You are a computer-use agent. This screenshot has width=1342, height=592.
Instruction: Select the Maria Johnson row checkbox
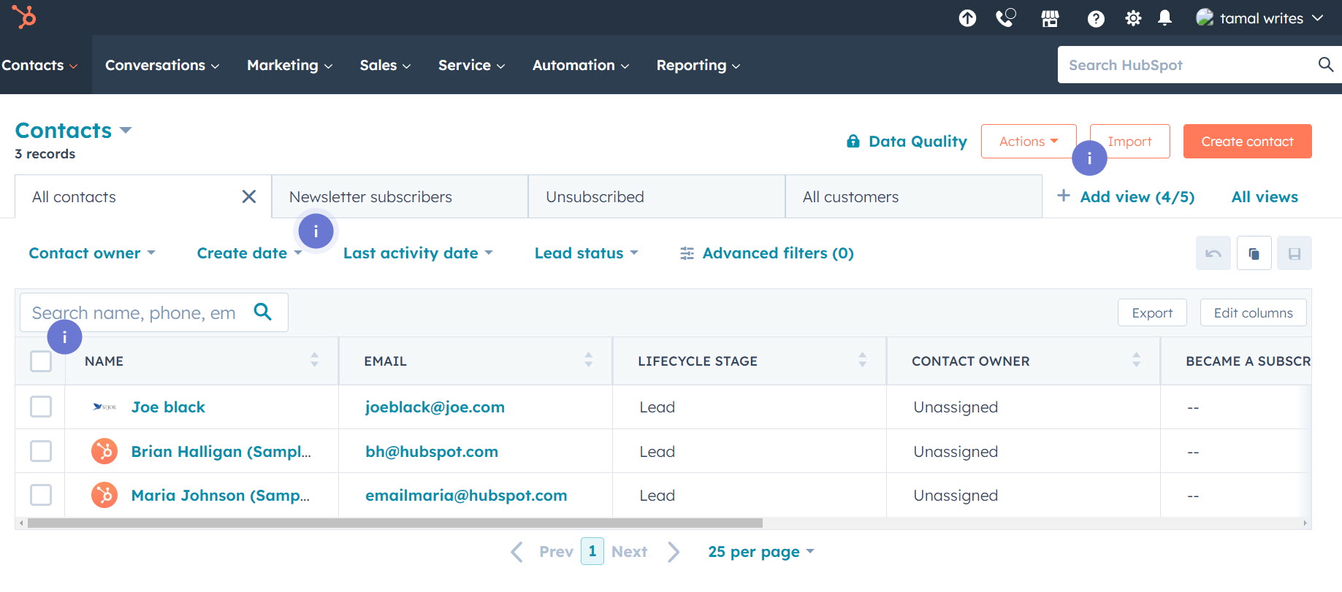(x=41, y=495)
